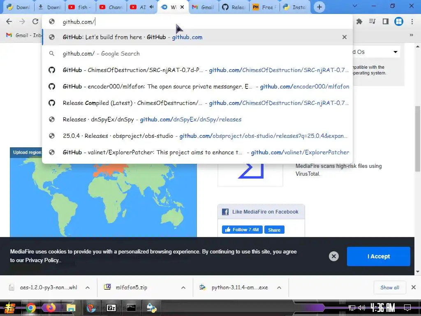Click the Facebook Share button
Viewport: 421px width, 316px height.
[274, 230]
